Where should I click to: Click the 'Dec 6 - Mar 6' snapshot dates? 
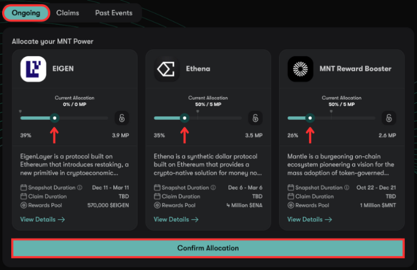point(245,188)
